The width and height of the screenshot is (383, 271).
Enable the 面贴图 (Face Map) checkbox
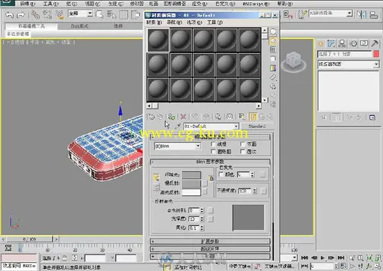pyautogui.click(x=213, y=151)
